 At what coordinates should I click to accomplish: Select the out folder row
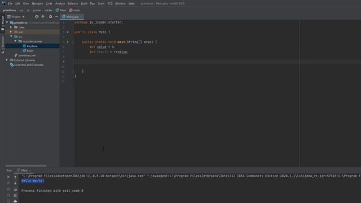point(33,32)
